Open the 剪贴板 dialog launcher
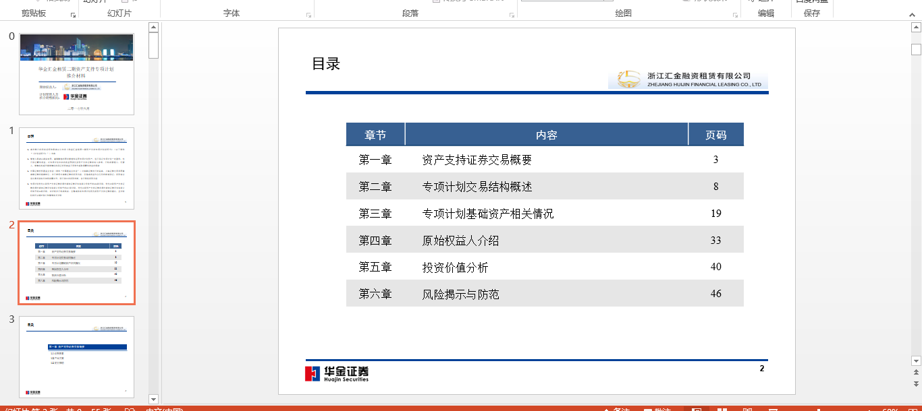The width and height of the screenshot is (922, 411). (x=73, y=15)
